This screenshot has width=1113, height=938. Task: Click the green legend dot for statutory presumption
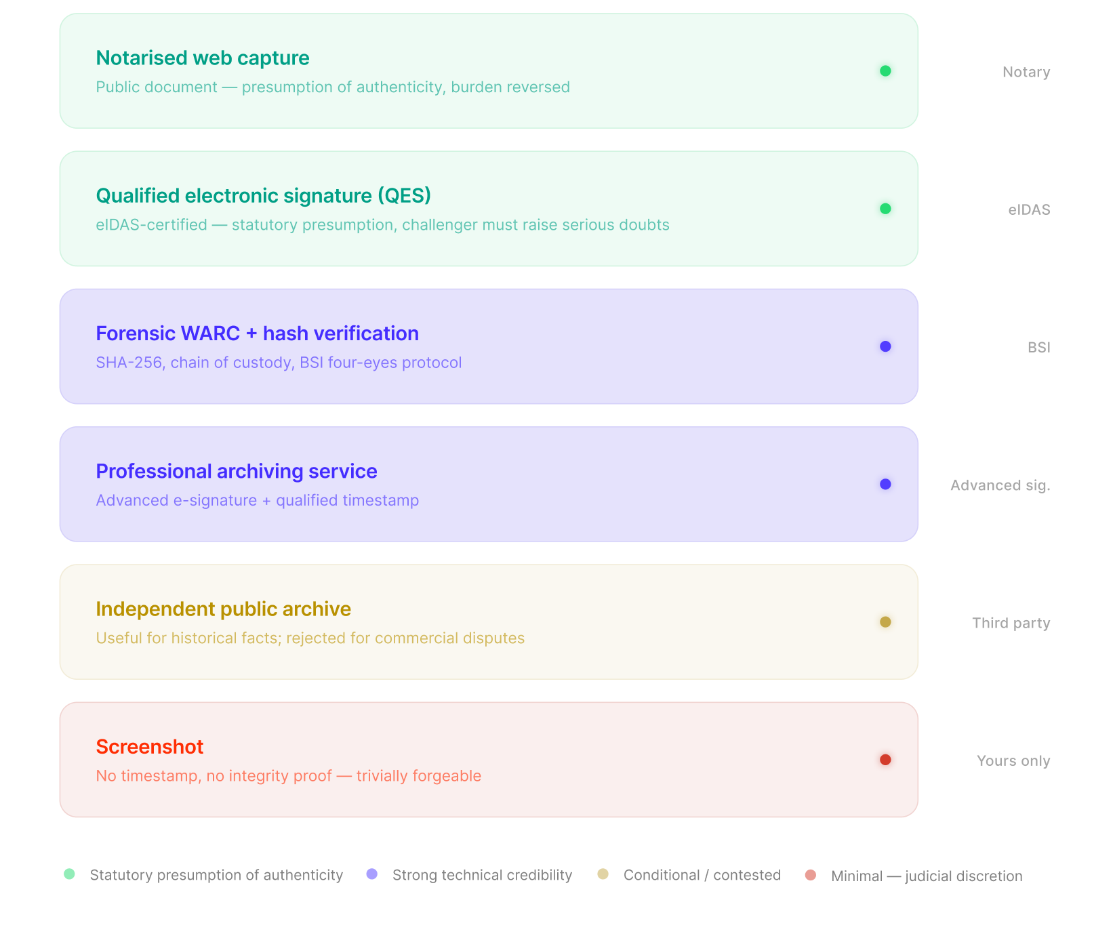point(68,874)
